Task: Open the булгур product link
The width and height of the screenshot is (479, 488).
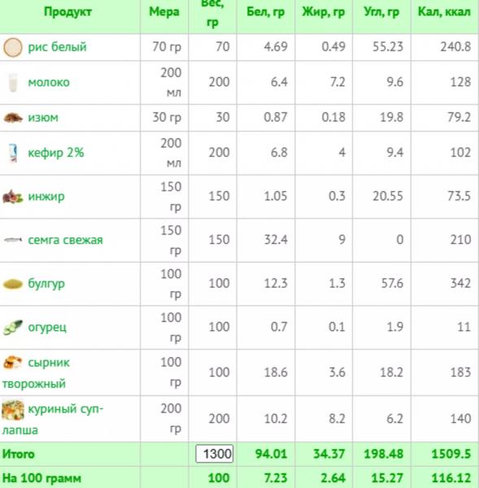Action: click(x=46, y=284)
